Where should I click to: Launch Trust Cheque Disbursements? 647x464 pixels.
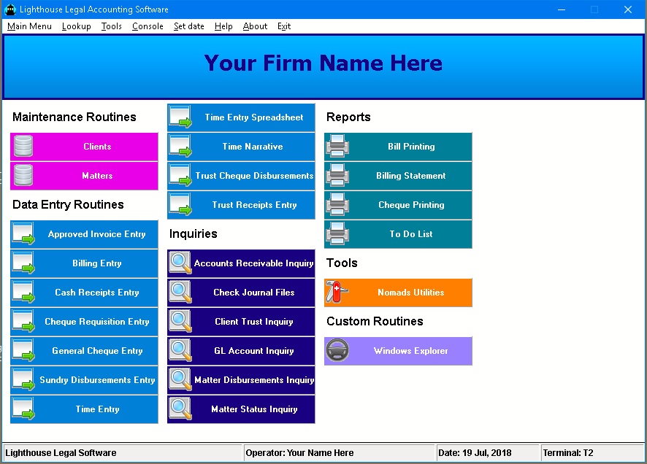pos(254,176)
